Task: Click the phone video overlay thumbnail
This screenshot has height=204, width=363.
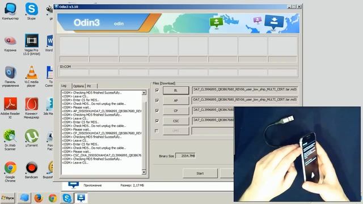Action: 297,154
